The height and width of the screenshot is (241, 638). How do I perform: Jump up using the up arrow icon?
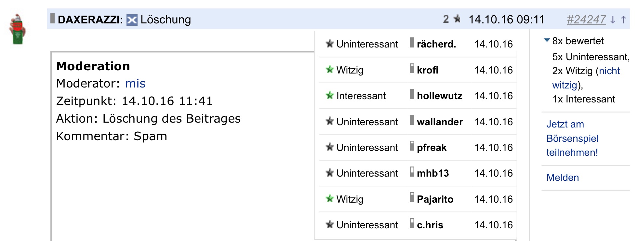pyautogui.click(x=623, y=20)
